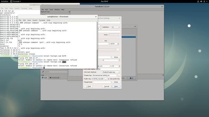209x117 pixels.
Task: Show the passphrase text
Action: [116, 82]
